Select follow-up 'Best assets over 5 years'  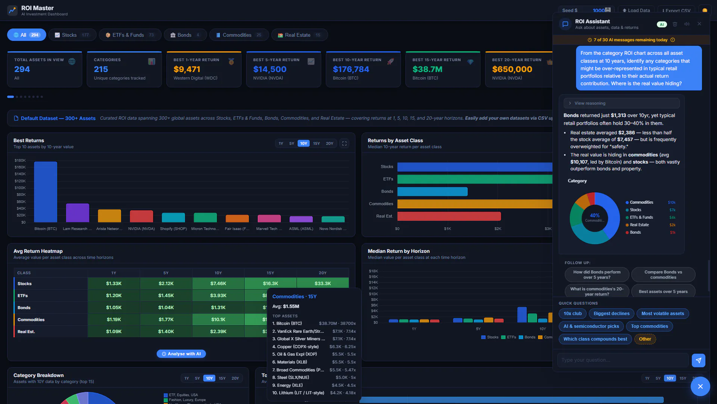(663, 291)
